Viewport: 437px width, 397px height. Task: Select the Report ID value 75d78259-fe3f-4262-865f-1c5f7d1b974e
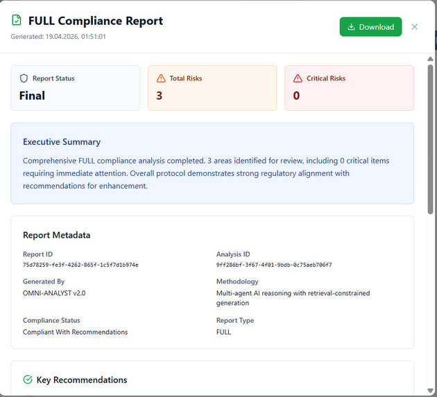[x=80, y=265]
